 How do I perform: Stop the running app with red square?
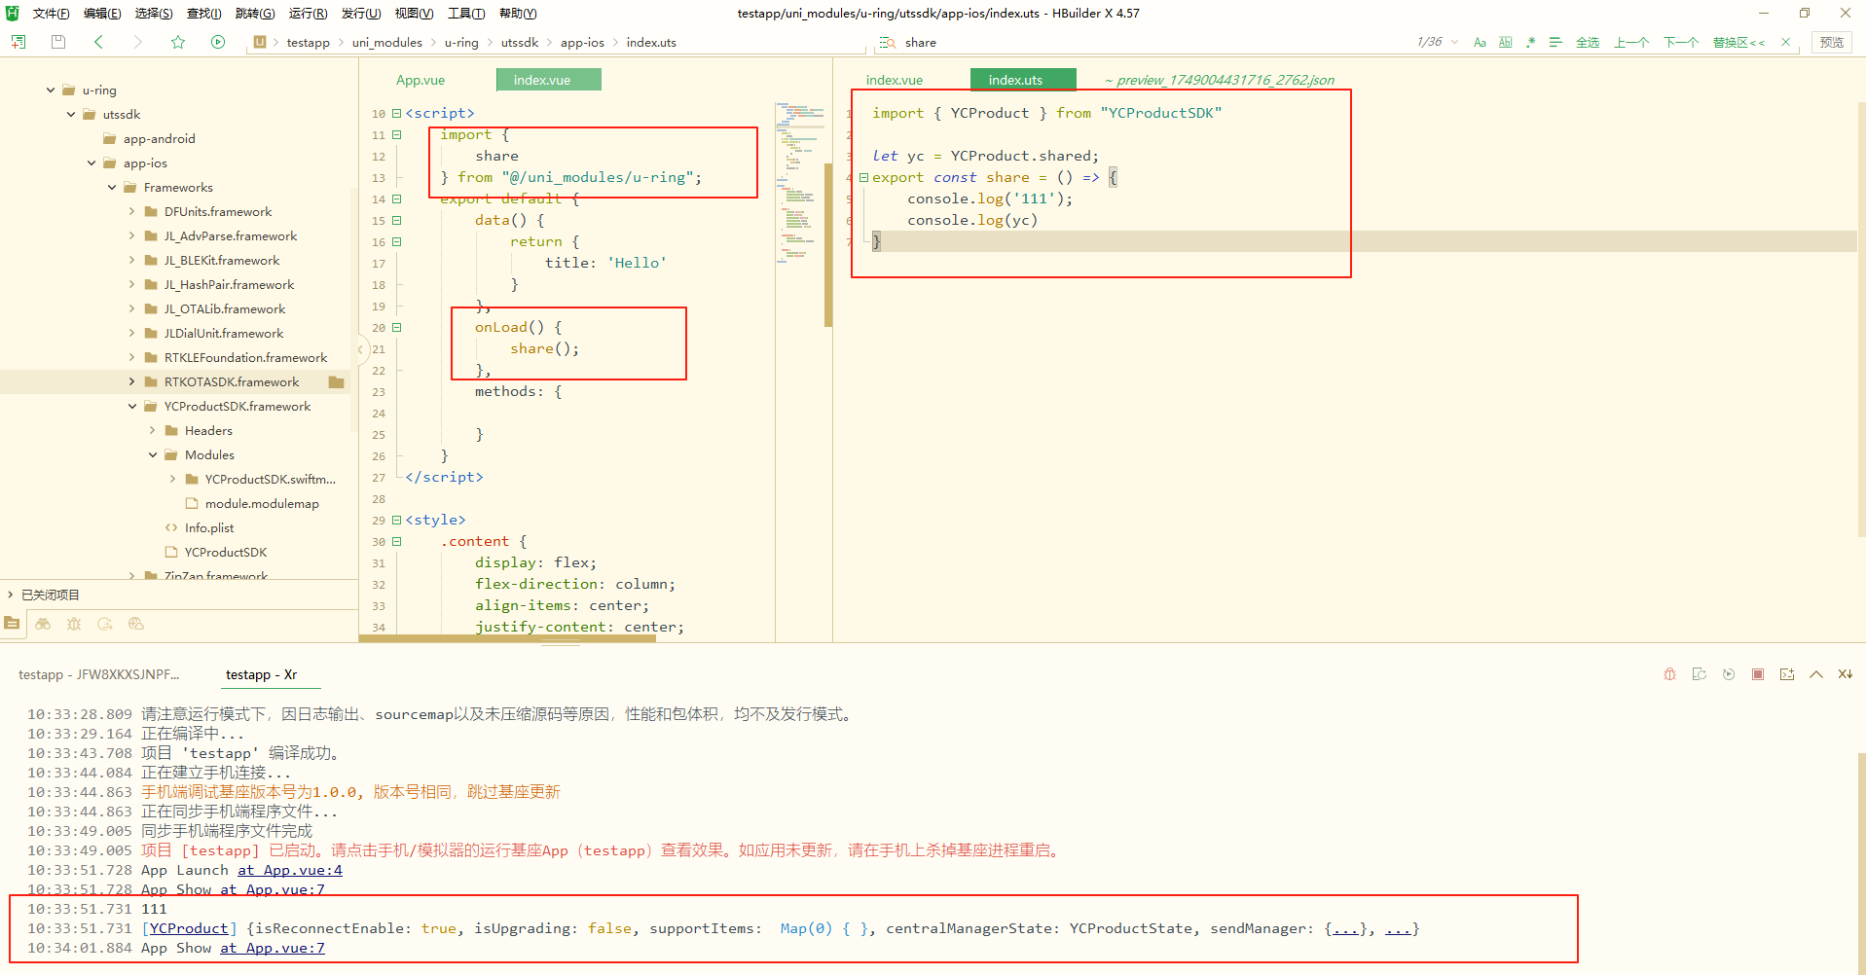tap(1758, 674)
